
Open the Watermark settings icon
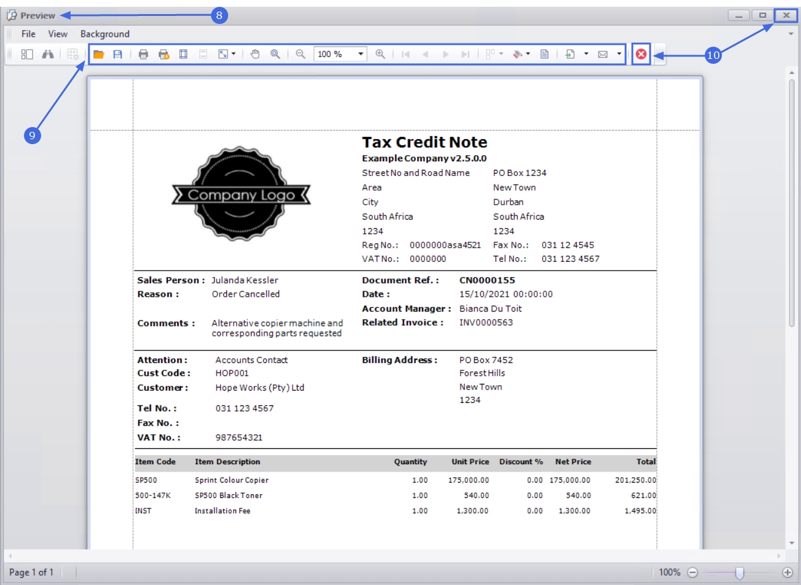click(x=545, y=54)
